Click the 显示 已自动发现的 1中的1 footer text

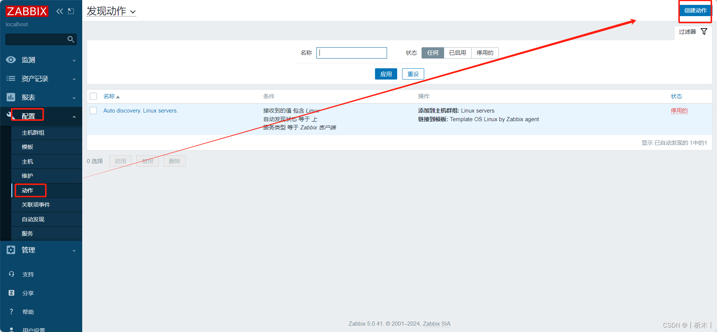[674, 143]
